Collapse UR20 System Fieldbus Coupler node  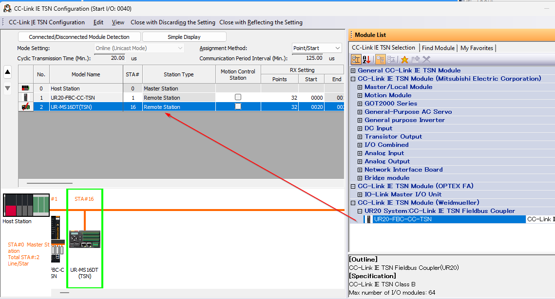[360, 211]
